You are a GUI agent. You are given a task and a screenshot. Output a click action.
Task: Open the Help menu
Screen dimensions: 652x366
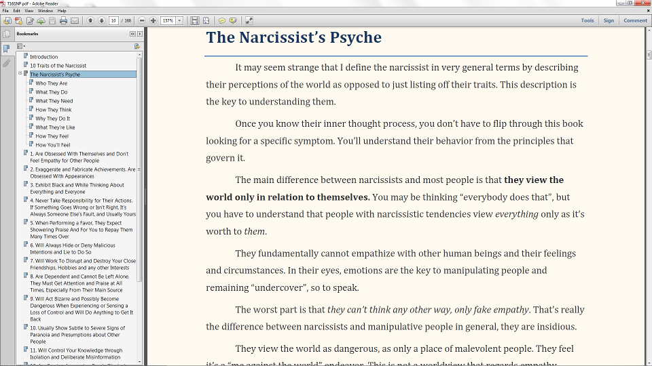(62, 11)
